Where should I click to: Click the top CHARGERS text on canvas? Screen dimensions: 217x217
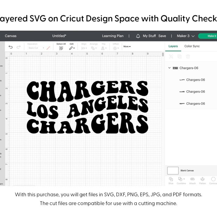click(87, 91)
